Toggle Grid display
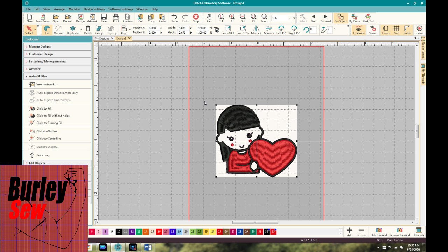Image resolution: width=448 pixels, height=252 pixels. tap(397, 30)
